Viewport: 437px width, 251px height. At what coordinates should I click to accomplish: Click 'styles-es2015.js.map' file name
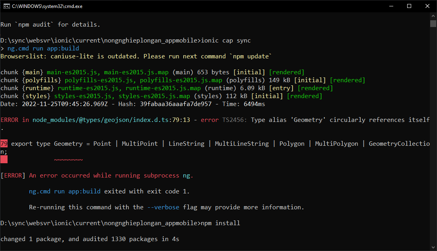tap(154, 96)
